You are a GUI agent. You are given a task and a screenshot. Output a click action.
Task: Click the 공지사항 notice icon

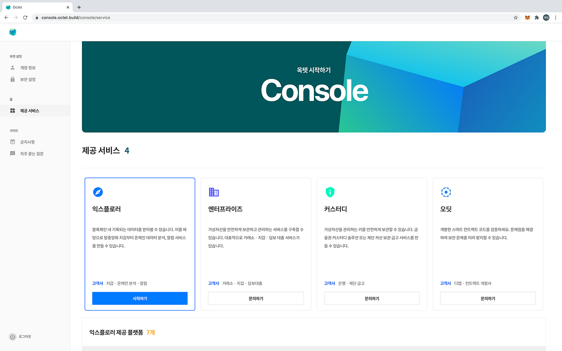pos(12,142)
